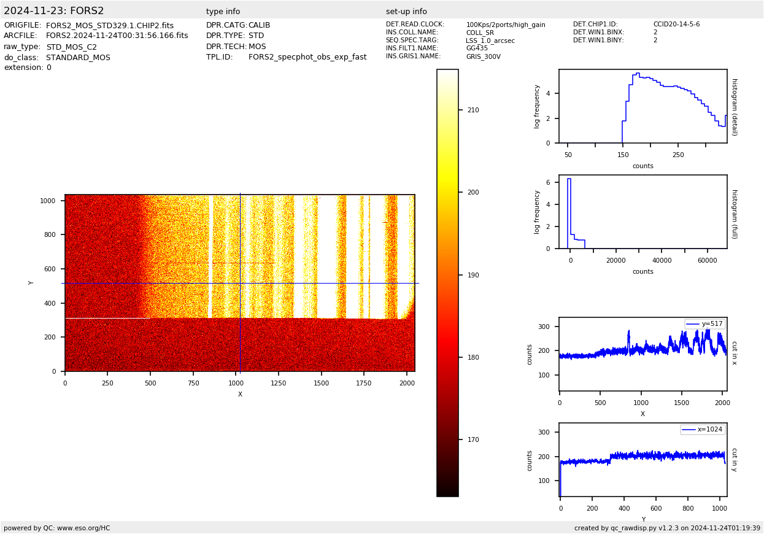Click the chip ID CCID20-14-5-6
This screenshot has width=764, height=534.
(676, 25)
